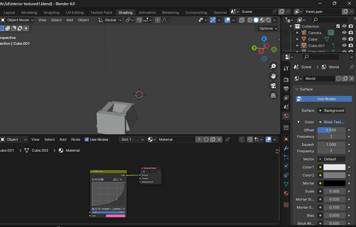
Task: Click the Color1 white color swatch
Action: point(334,167)
